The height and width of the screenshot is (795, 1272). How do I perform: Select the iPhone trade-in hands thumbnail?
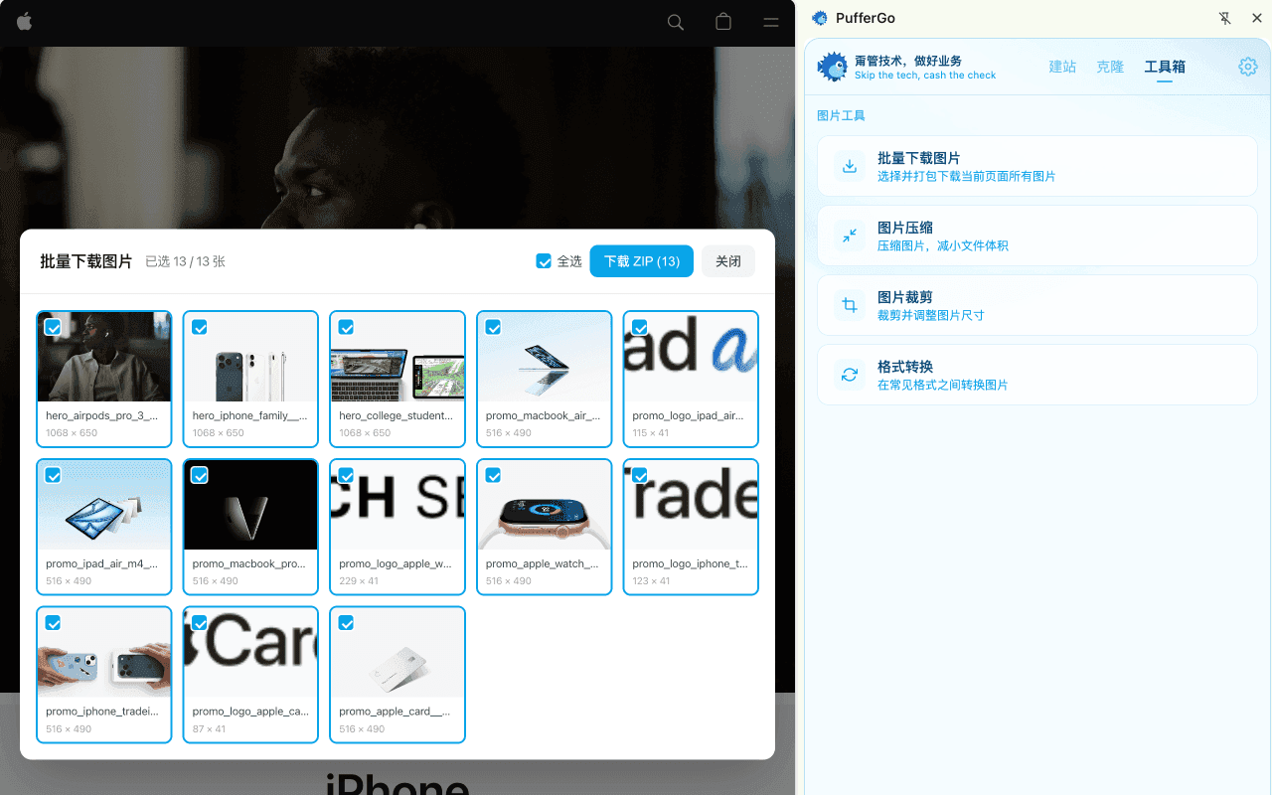click(104, 653)
